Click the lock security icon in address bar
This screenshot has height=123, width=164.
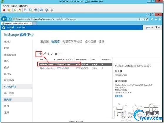pyautogui.click(x=144, y=19)
